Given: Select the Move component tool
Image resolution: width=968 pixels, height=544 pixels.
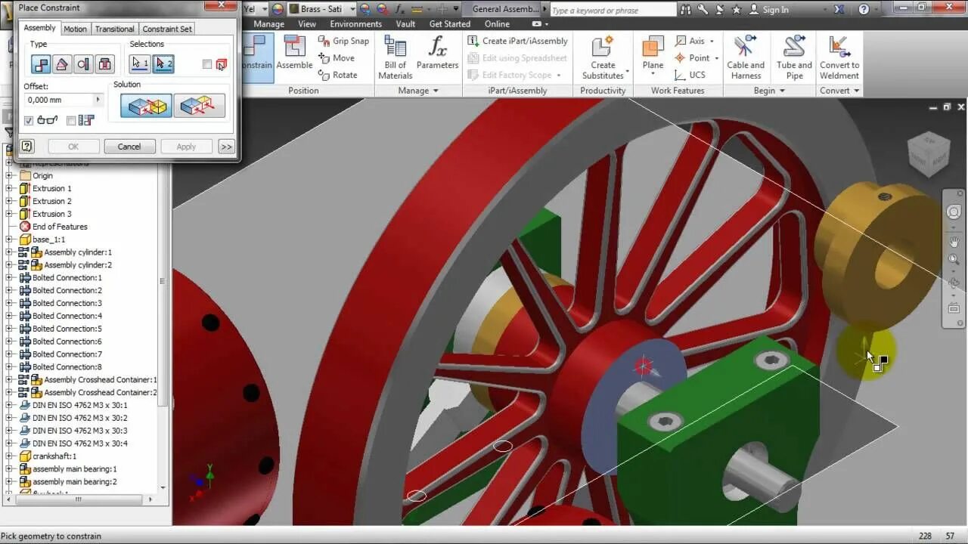Looking at the screenshot, I should coord(337,58).
